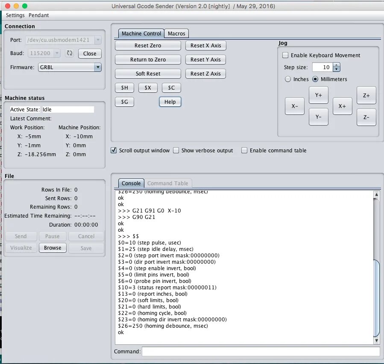Image resolution: width=384 pixels, height=364 pixels.
Task: Click the Duration 00:00:00 value
Action: coord(86,225)
